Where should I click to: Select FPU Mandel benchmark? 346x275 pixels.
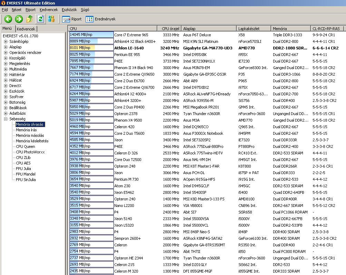26,174
